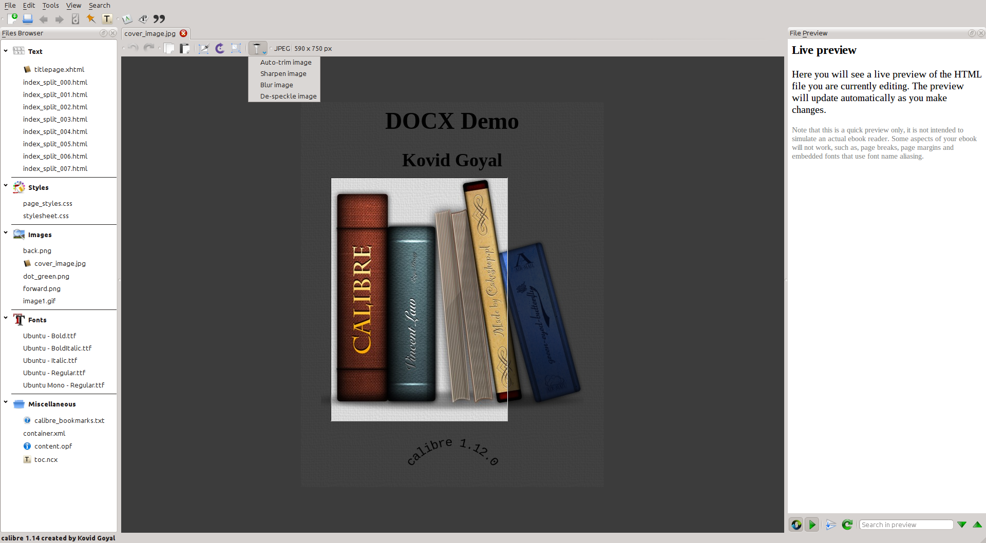Select the cover_image.jpg tab
986x543 pixels.
(150, 34)
